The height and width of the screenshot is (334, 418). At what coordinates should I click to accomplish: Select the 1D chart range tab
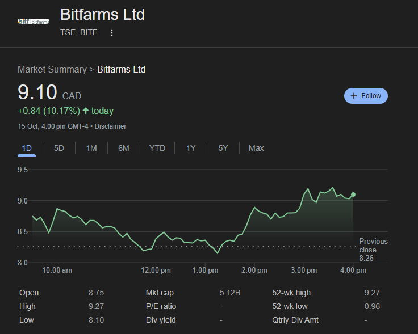click(x=27, y=148)
